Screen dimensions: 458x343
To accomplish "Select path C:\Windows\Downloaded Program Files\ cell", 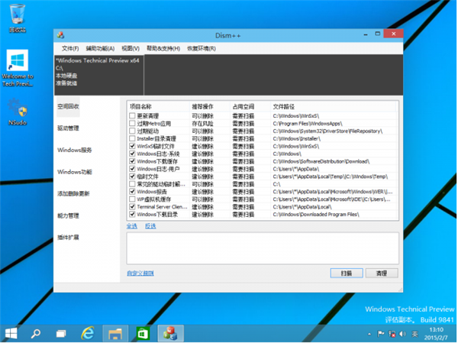I will [316, 215].
